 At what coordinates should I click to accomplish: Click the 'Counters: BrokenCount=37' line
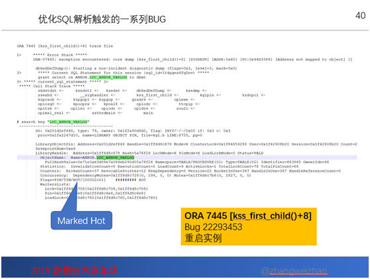[190, 171]
